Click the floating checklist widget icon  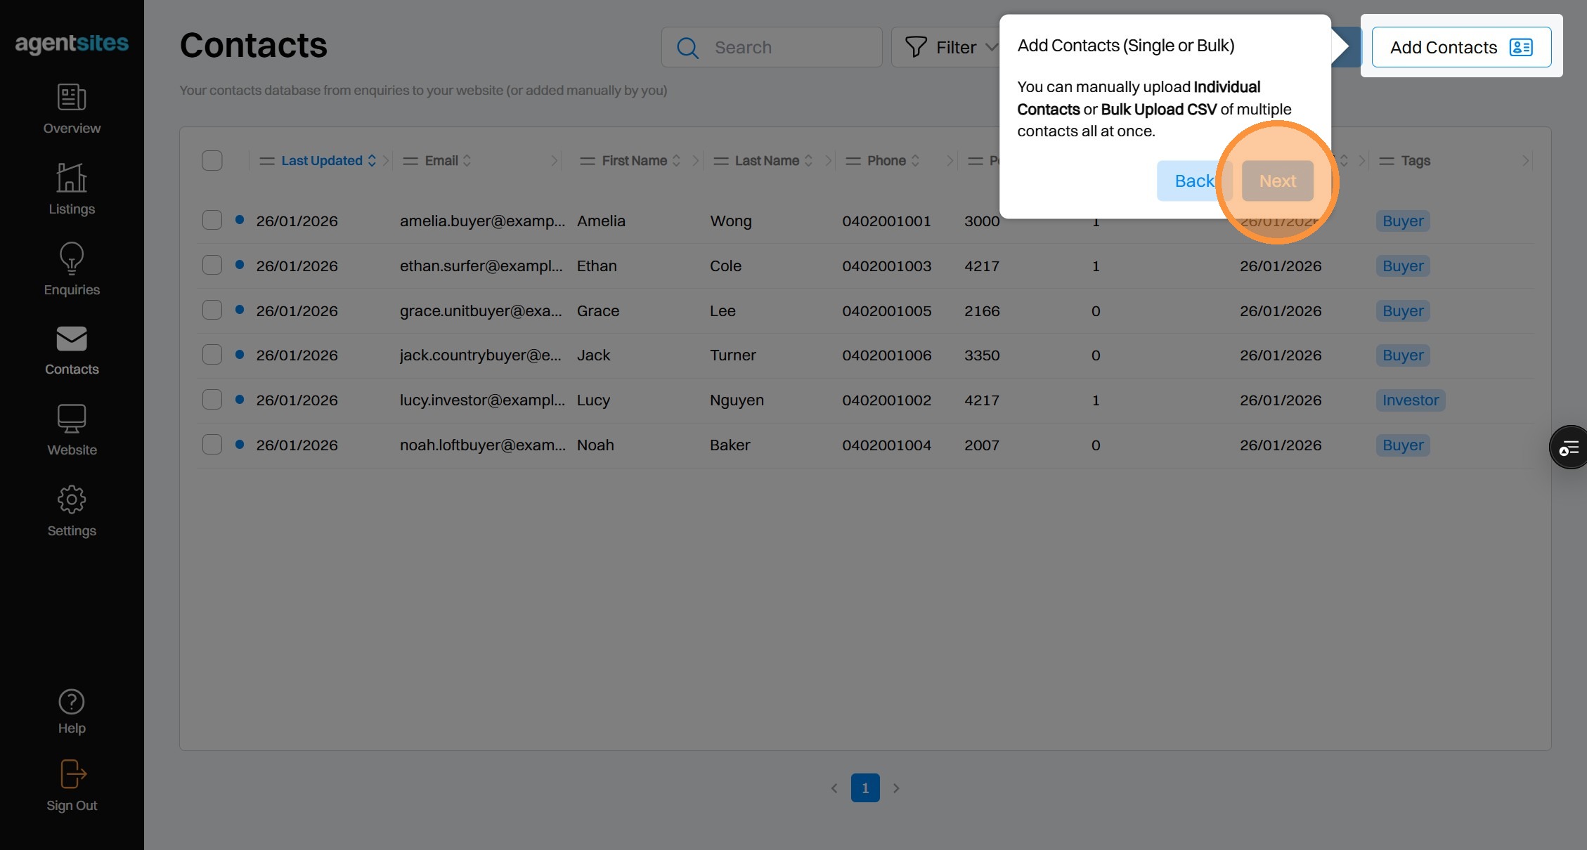[x=1569, y=447]
